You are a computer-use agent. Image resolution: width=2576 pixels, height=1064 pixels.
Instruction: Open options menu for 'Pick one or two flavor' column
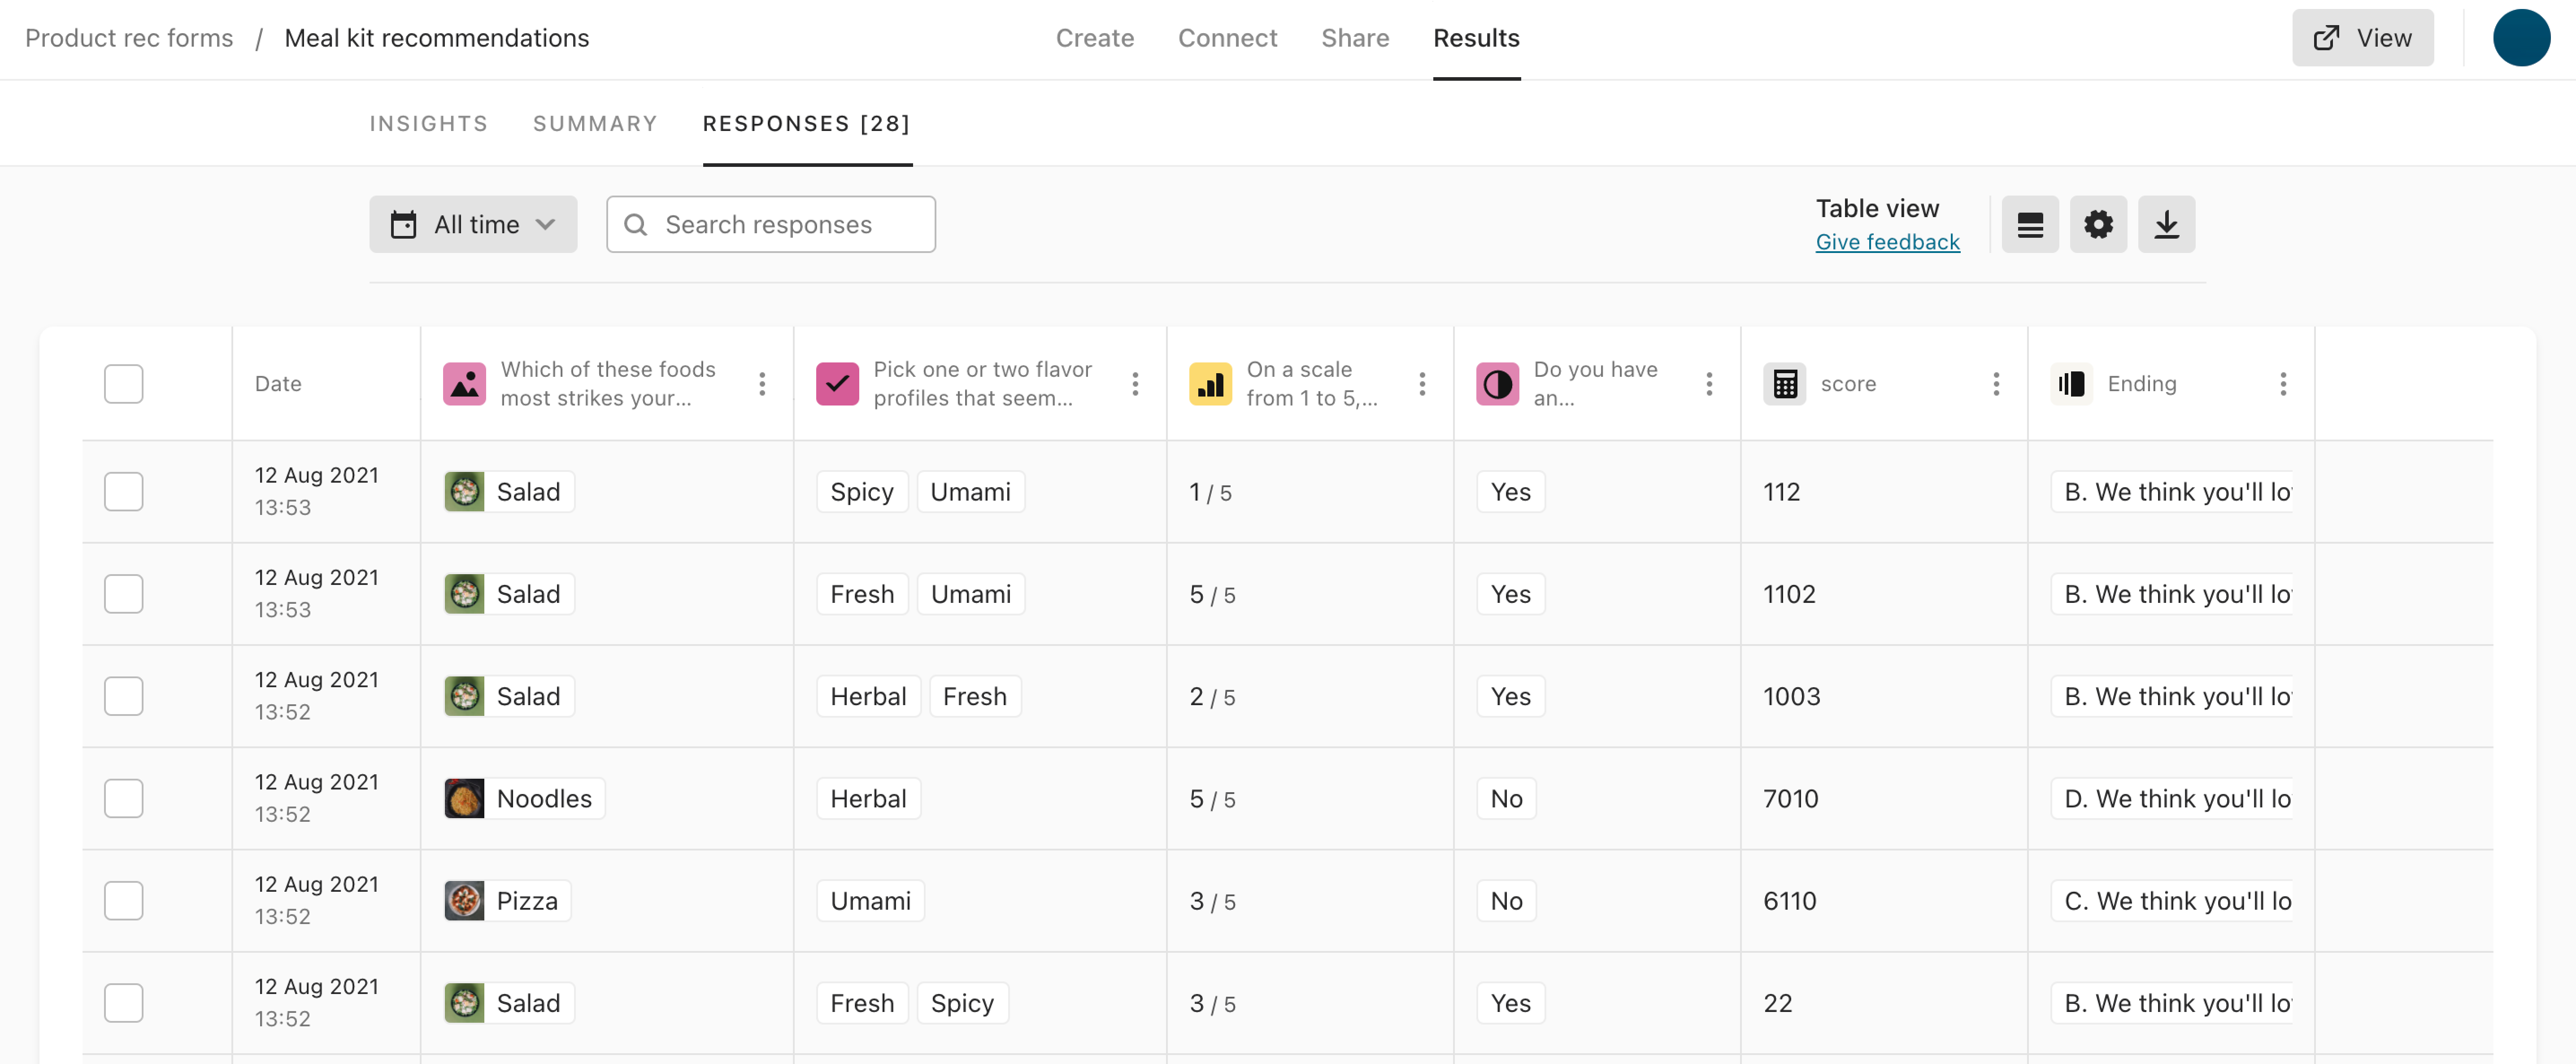tap(1135, 384)
